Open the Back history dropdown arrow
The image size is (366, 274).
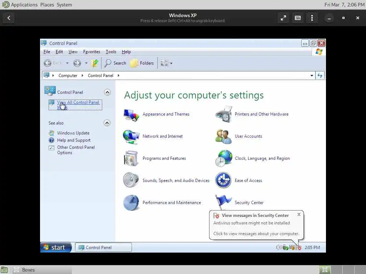(67, 63)
